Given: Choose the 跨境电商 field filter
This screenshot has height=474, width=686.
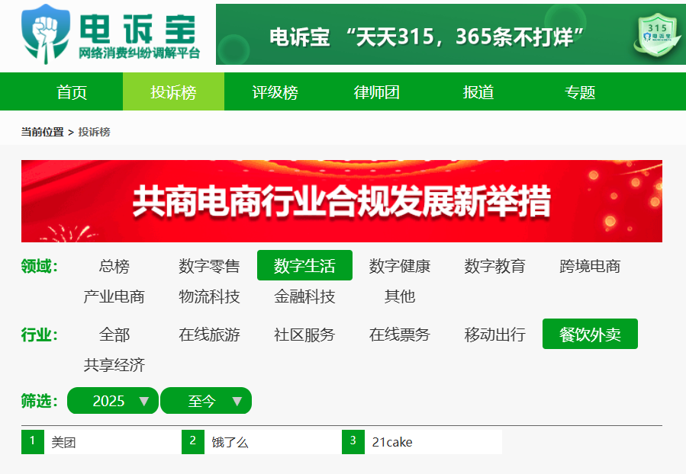Looking at the screenshot, I should point(590,266).
